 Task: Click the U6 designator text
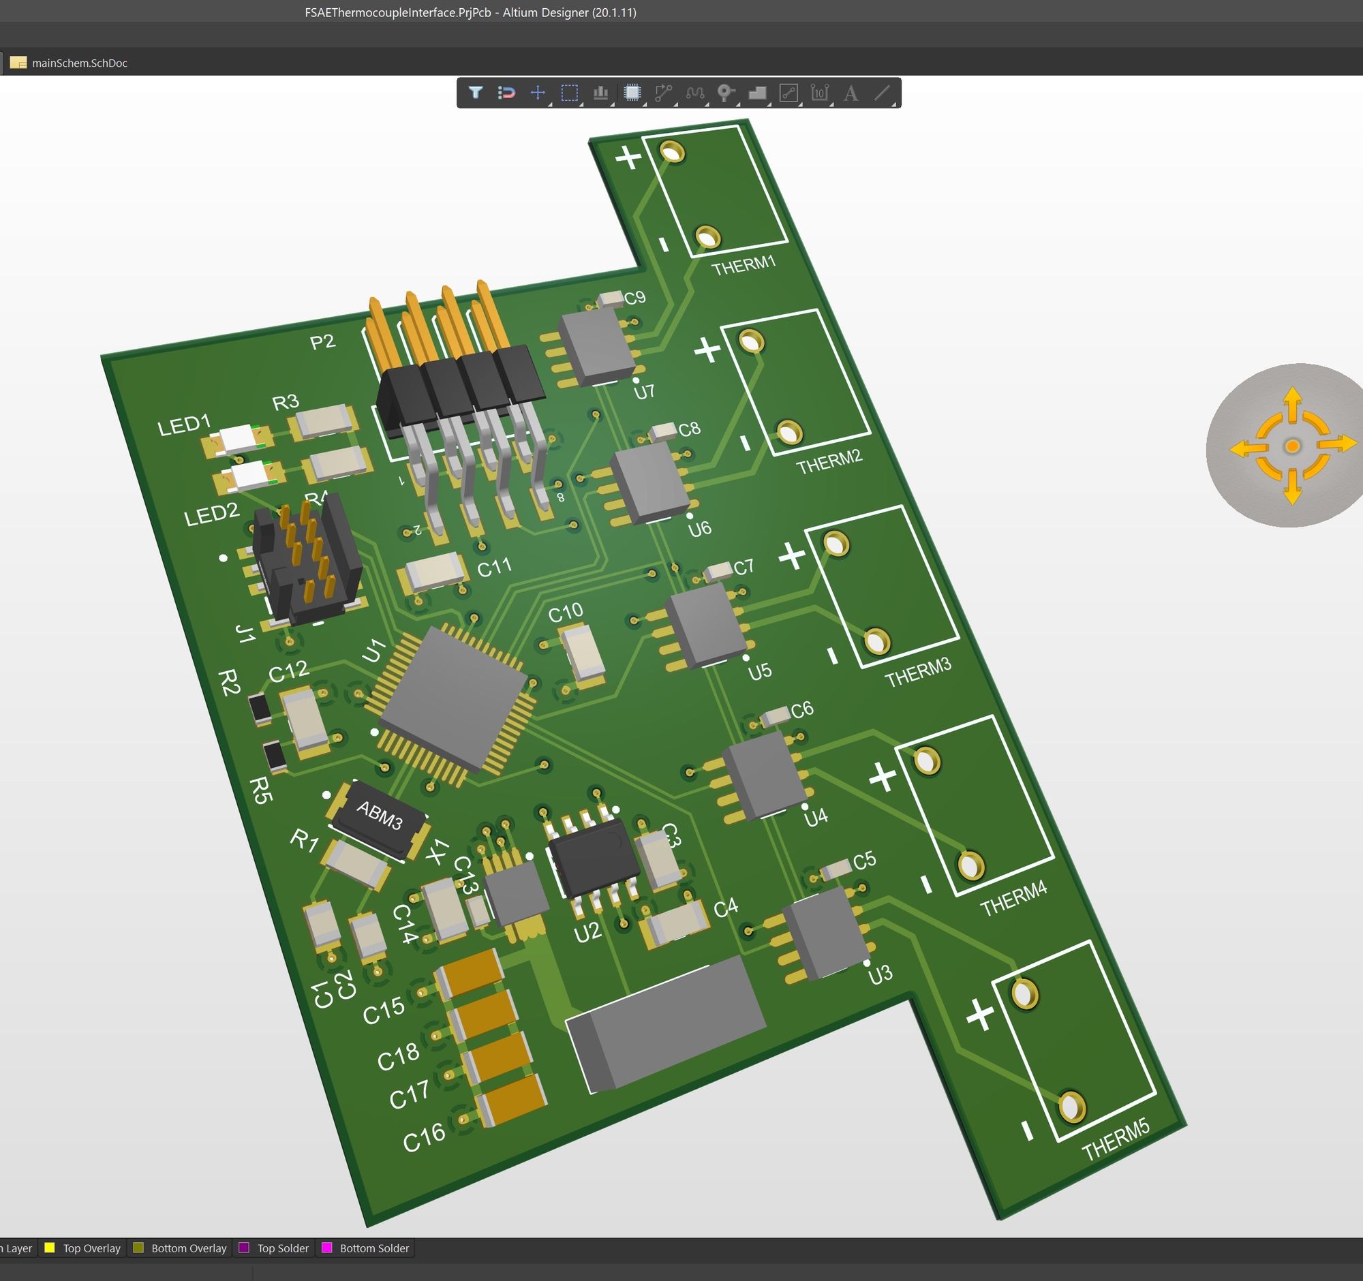[x=699, y=529]
